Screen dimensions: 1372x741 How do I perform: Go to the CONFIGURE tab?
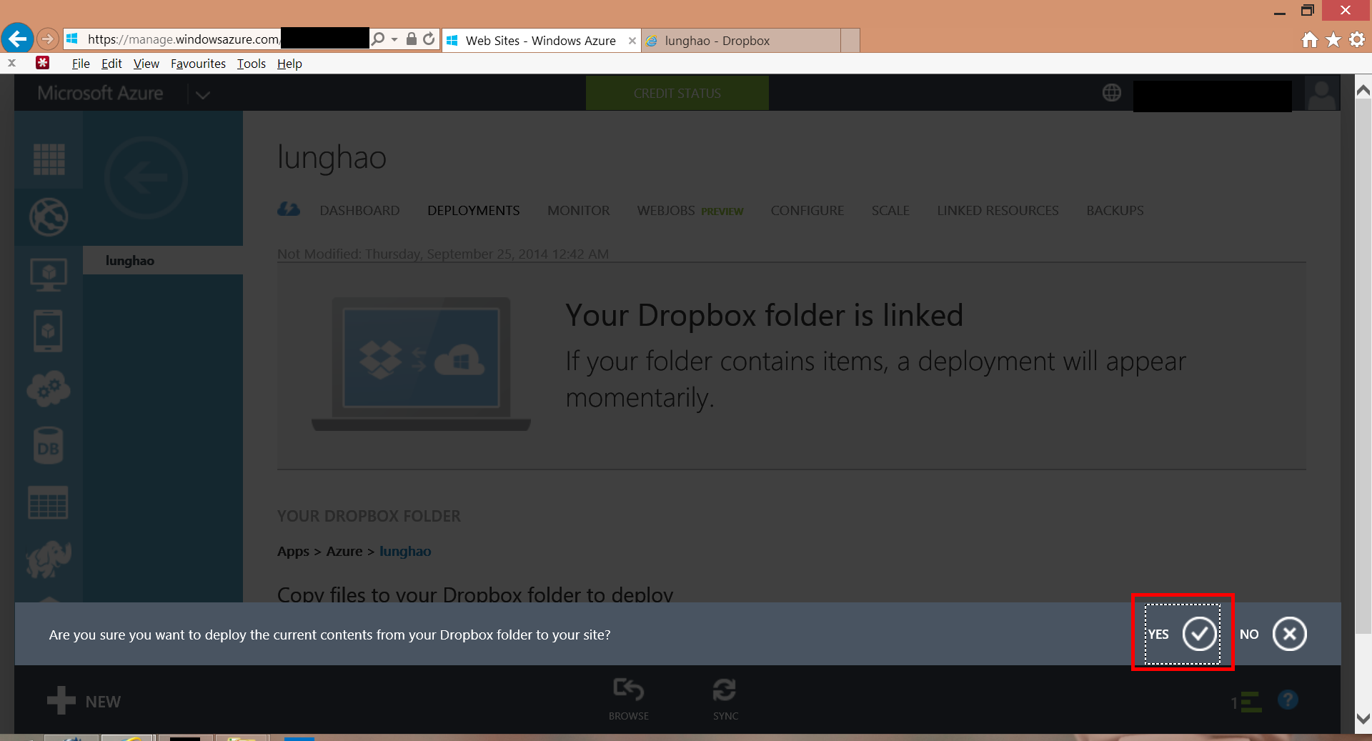(x=807, y=211)
